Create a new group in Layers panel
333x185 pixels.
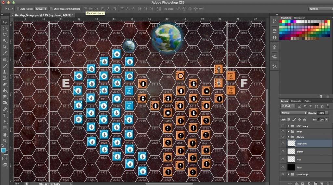click(315, 183)
